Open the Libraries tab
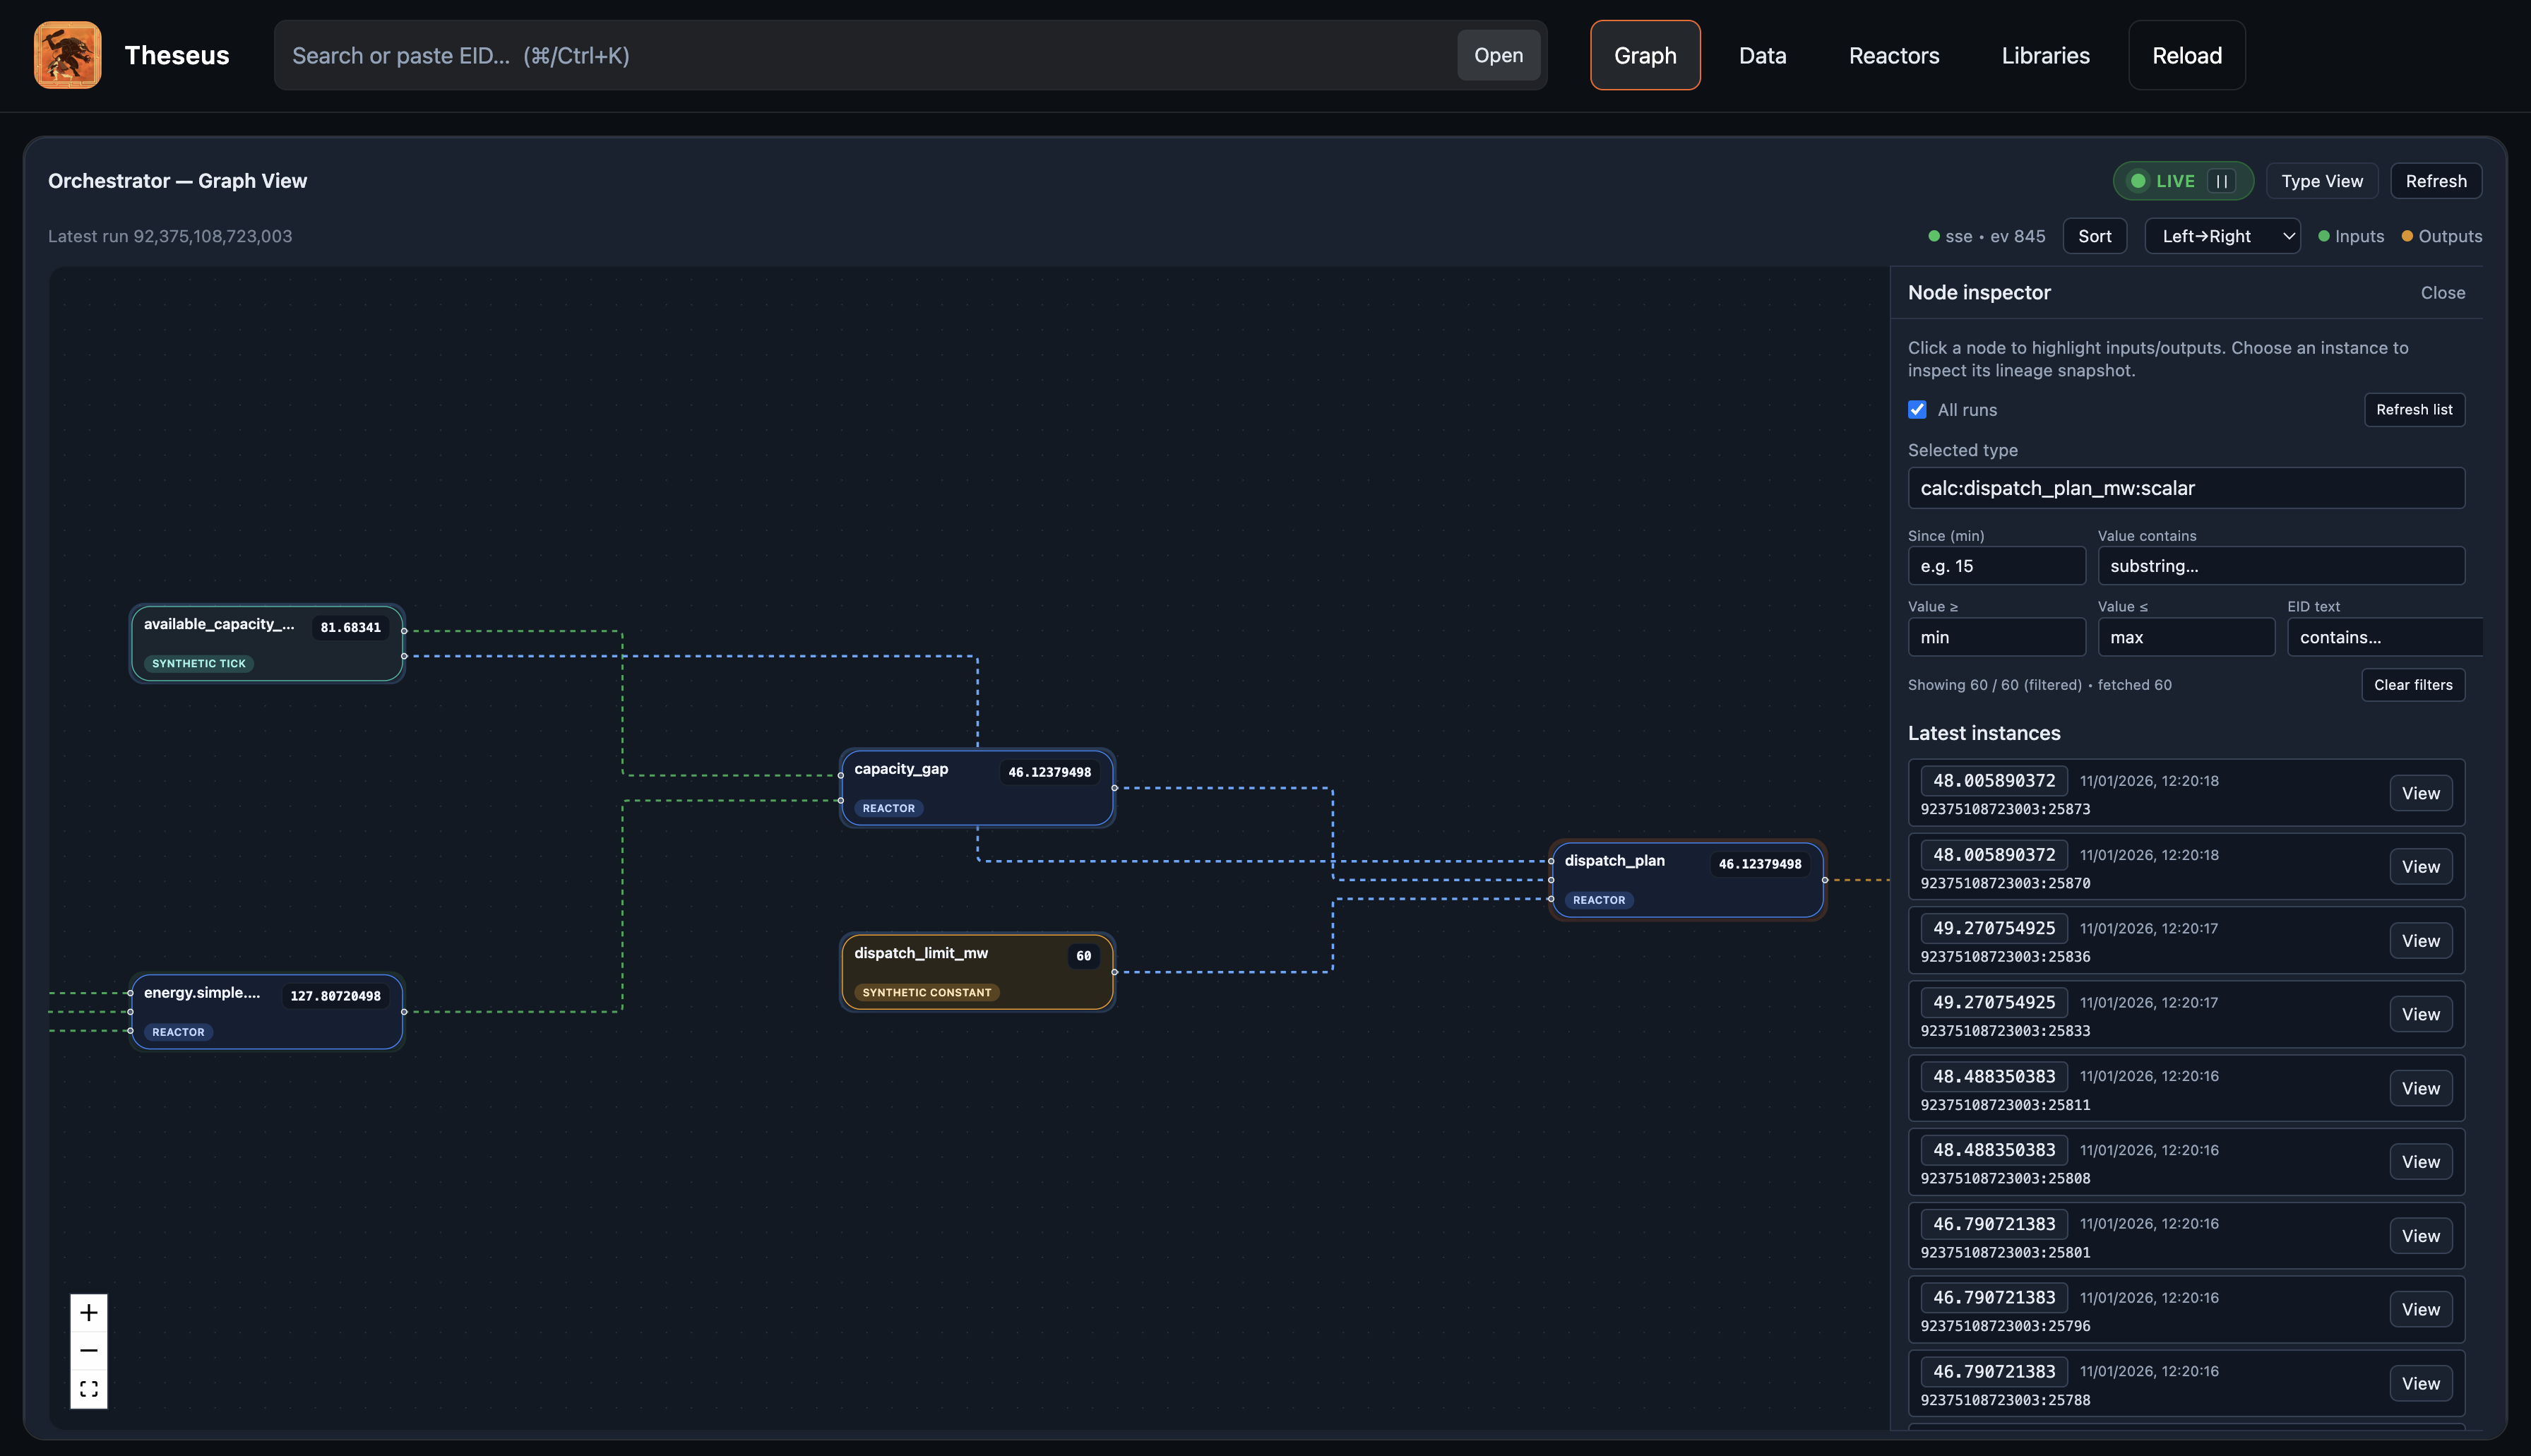2531x1456 pixels. [x=2045, y=55]
